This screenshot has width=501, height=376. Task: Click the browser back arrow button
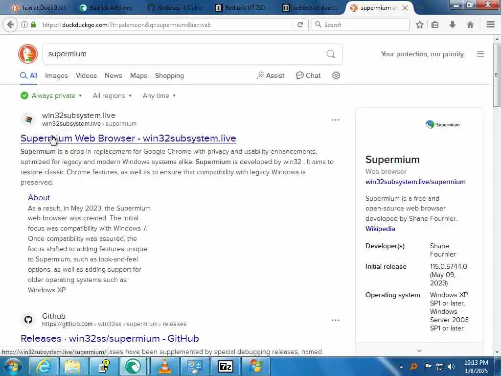pos(10,24)
